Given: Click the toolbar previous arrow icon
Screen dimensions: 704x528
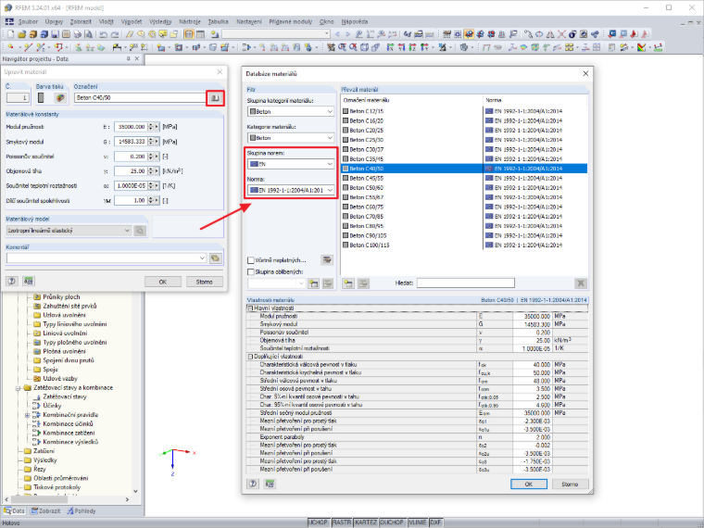Looking at the screenshot, I should pyautogui.click(x=337, y=34).
